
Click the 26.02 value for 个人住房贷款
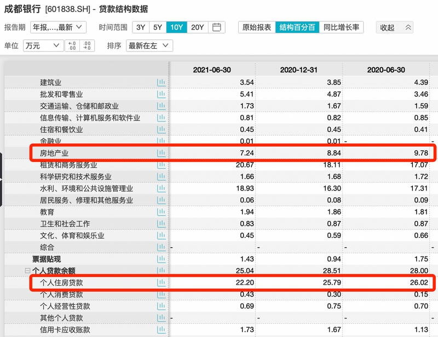tap(419, 282)
